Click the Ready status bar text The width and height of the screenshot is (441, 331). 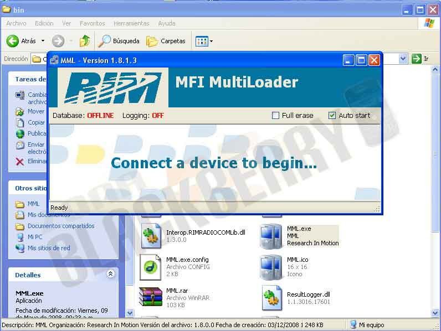[x=59, y=208]
